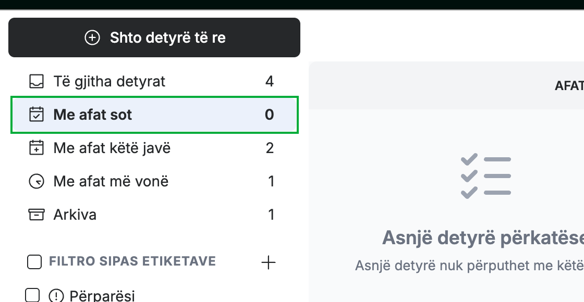The width and height of the screenshot is (584, 302).
Task: Open the Arkiva section
Action: tap(154, 215)
